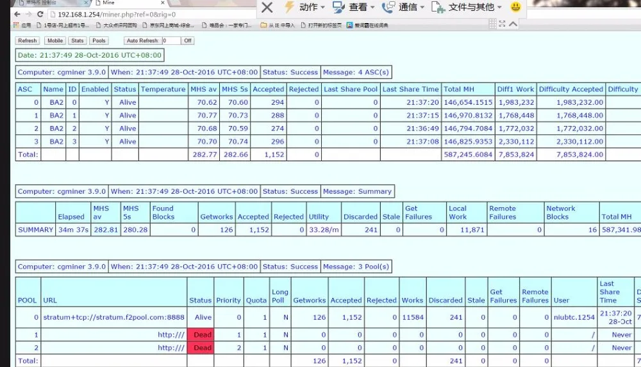Open the 从 IE 中导入 bookmarks folder
The width and height of the screenshot is (641, 367).
coord(278,26)
